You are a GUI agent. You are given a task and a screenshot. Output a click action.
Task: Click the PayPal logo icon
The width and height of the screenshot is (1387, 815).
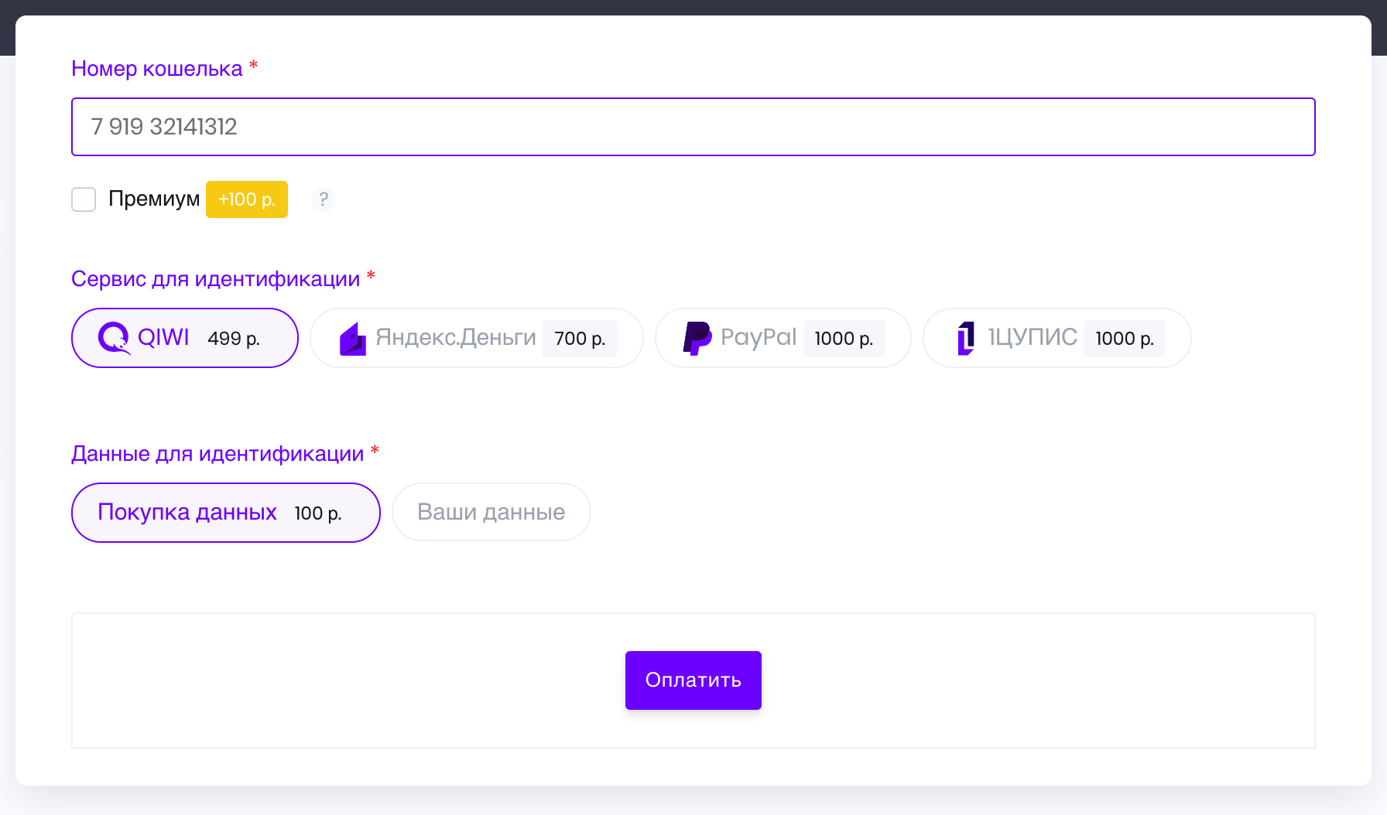coord(697,339)
